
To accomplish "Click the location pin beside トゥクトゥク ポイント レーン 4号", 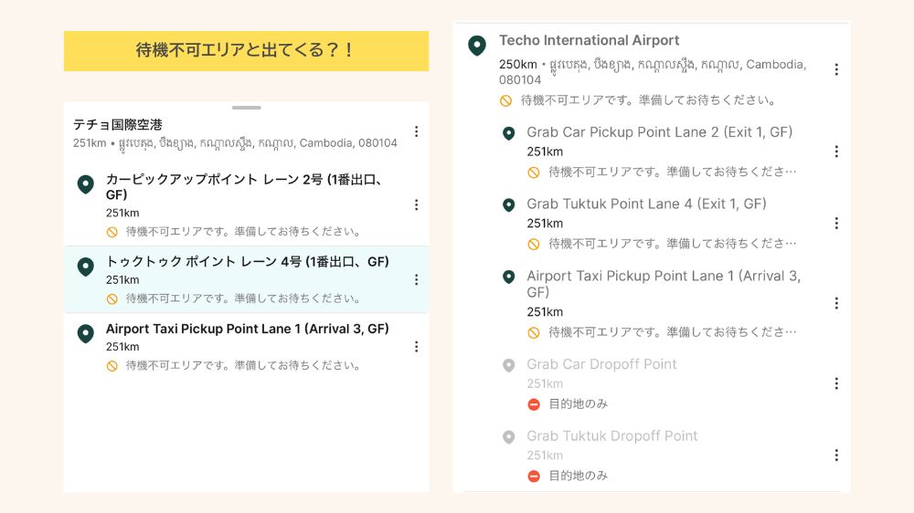I will click(x=86, y=267).
